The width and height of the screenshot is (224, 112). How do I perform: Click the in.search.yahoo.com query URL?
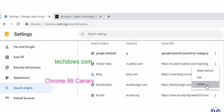pos(185,64)
